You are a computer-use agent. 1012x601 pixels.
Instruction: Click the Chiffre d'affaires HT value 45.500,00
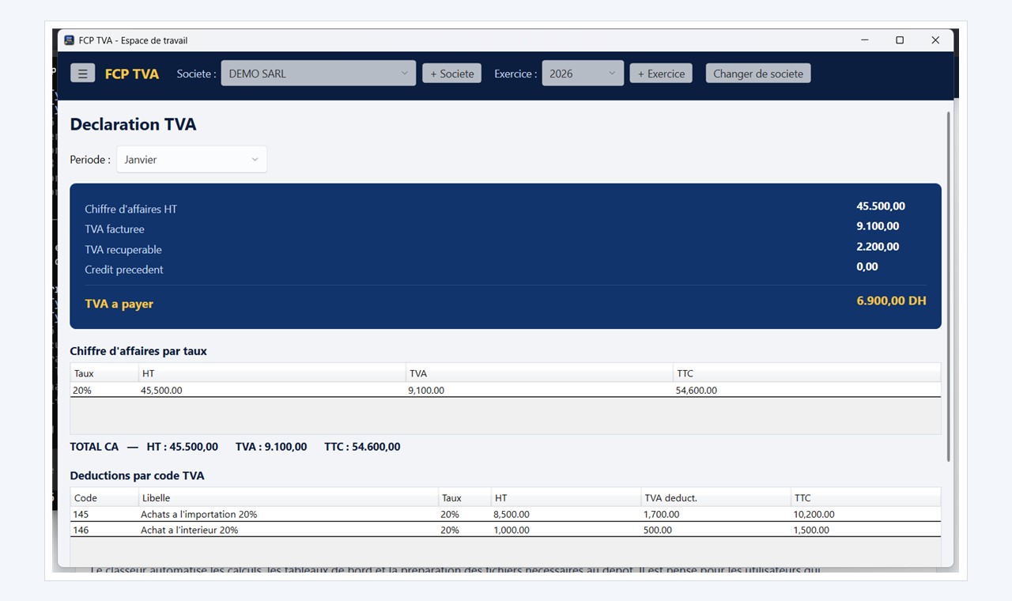tap(881, 206)
